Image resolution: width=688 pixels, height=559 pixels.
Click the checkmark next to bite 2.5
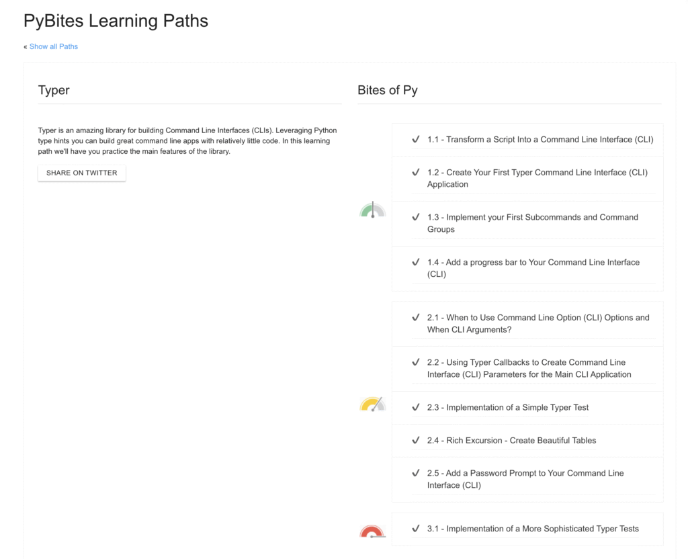(416, 473)
